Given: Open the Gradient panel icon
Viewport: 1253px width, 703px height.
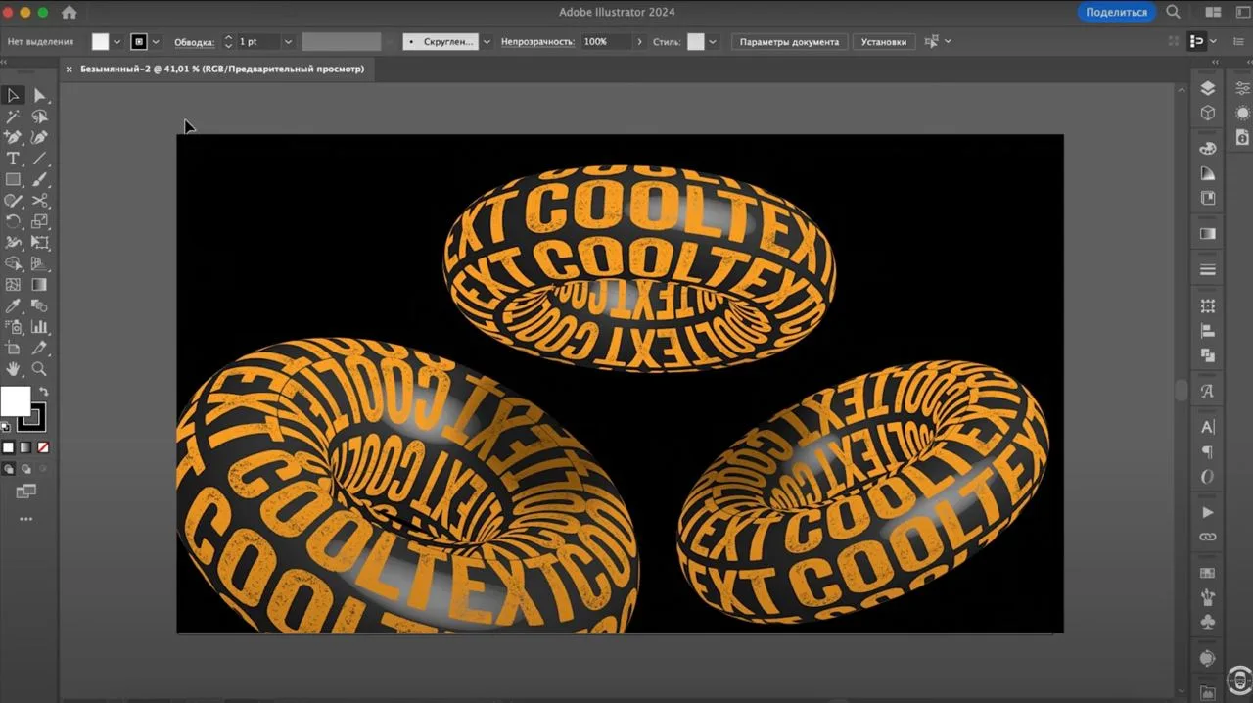Looking at the screenshot, I should point(1208,234).
